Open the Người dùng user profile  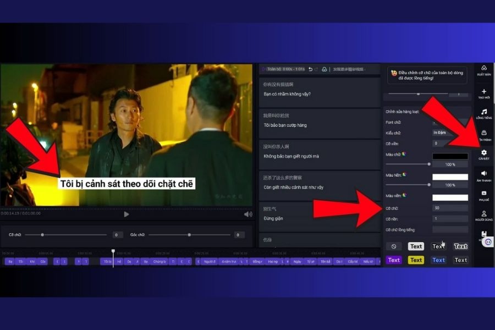483,215
